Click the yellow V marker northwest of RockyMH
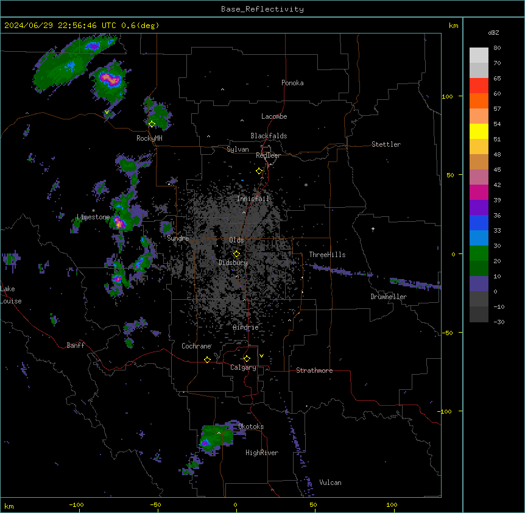The width and height of the screenshot is (525, 513). click(x=107, y=112)
